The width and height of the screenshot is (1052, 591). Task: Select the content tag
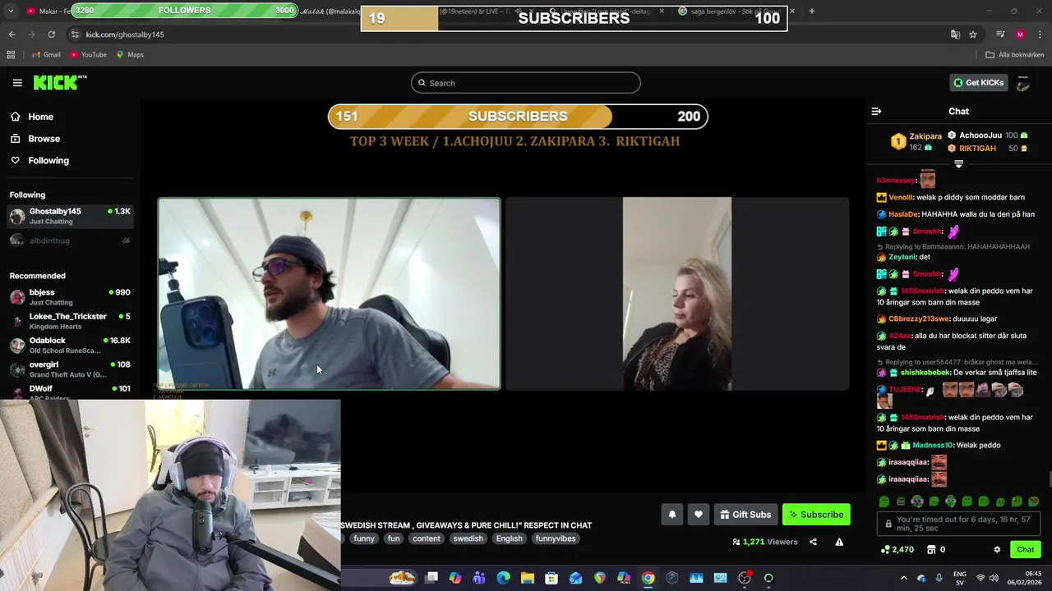pyautogui.click(x=427, y=538)
